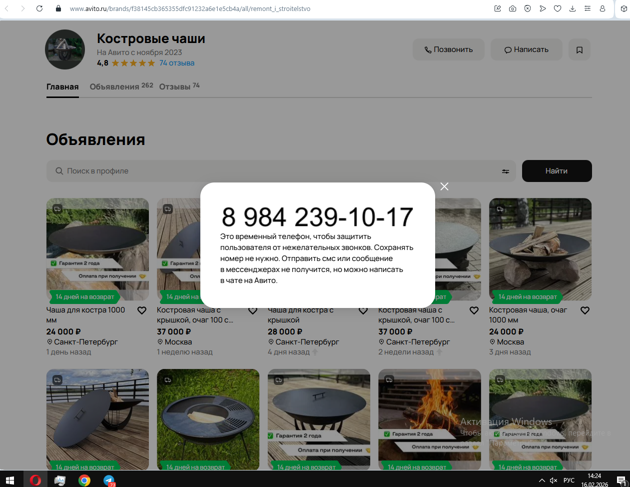Screen dimensions: 630x487
Task: Open the easy setup sliders icon
Action: click(588, 8)
